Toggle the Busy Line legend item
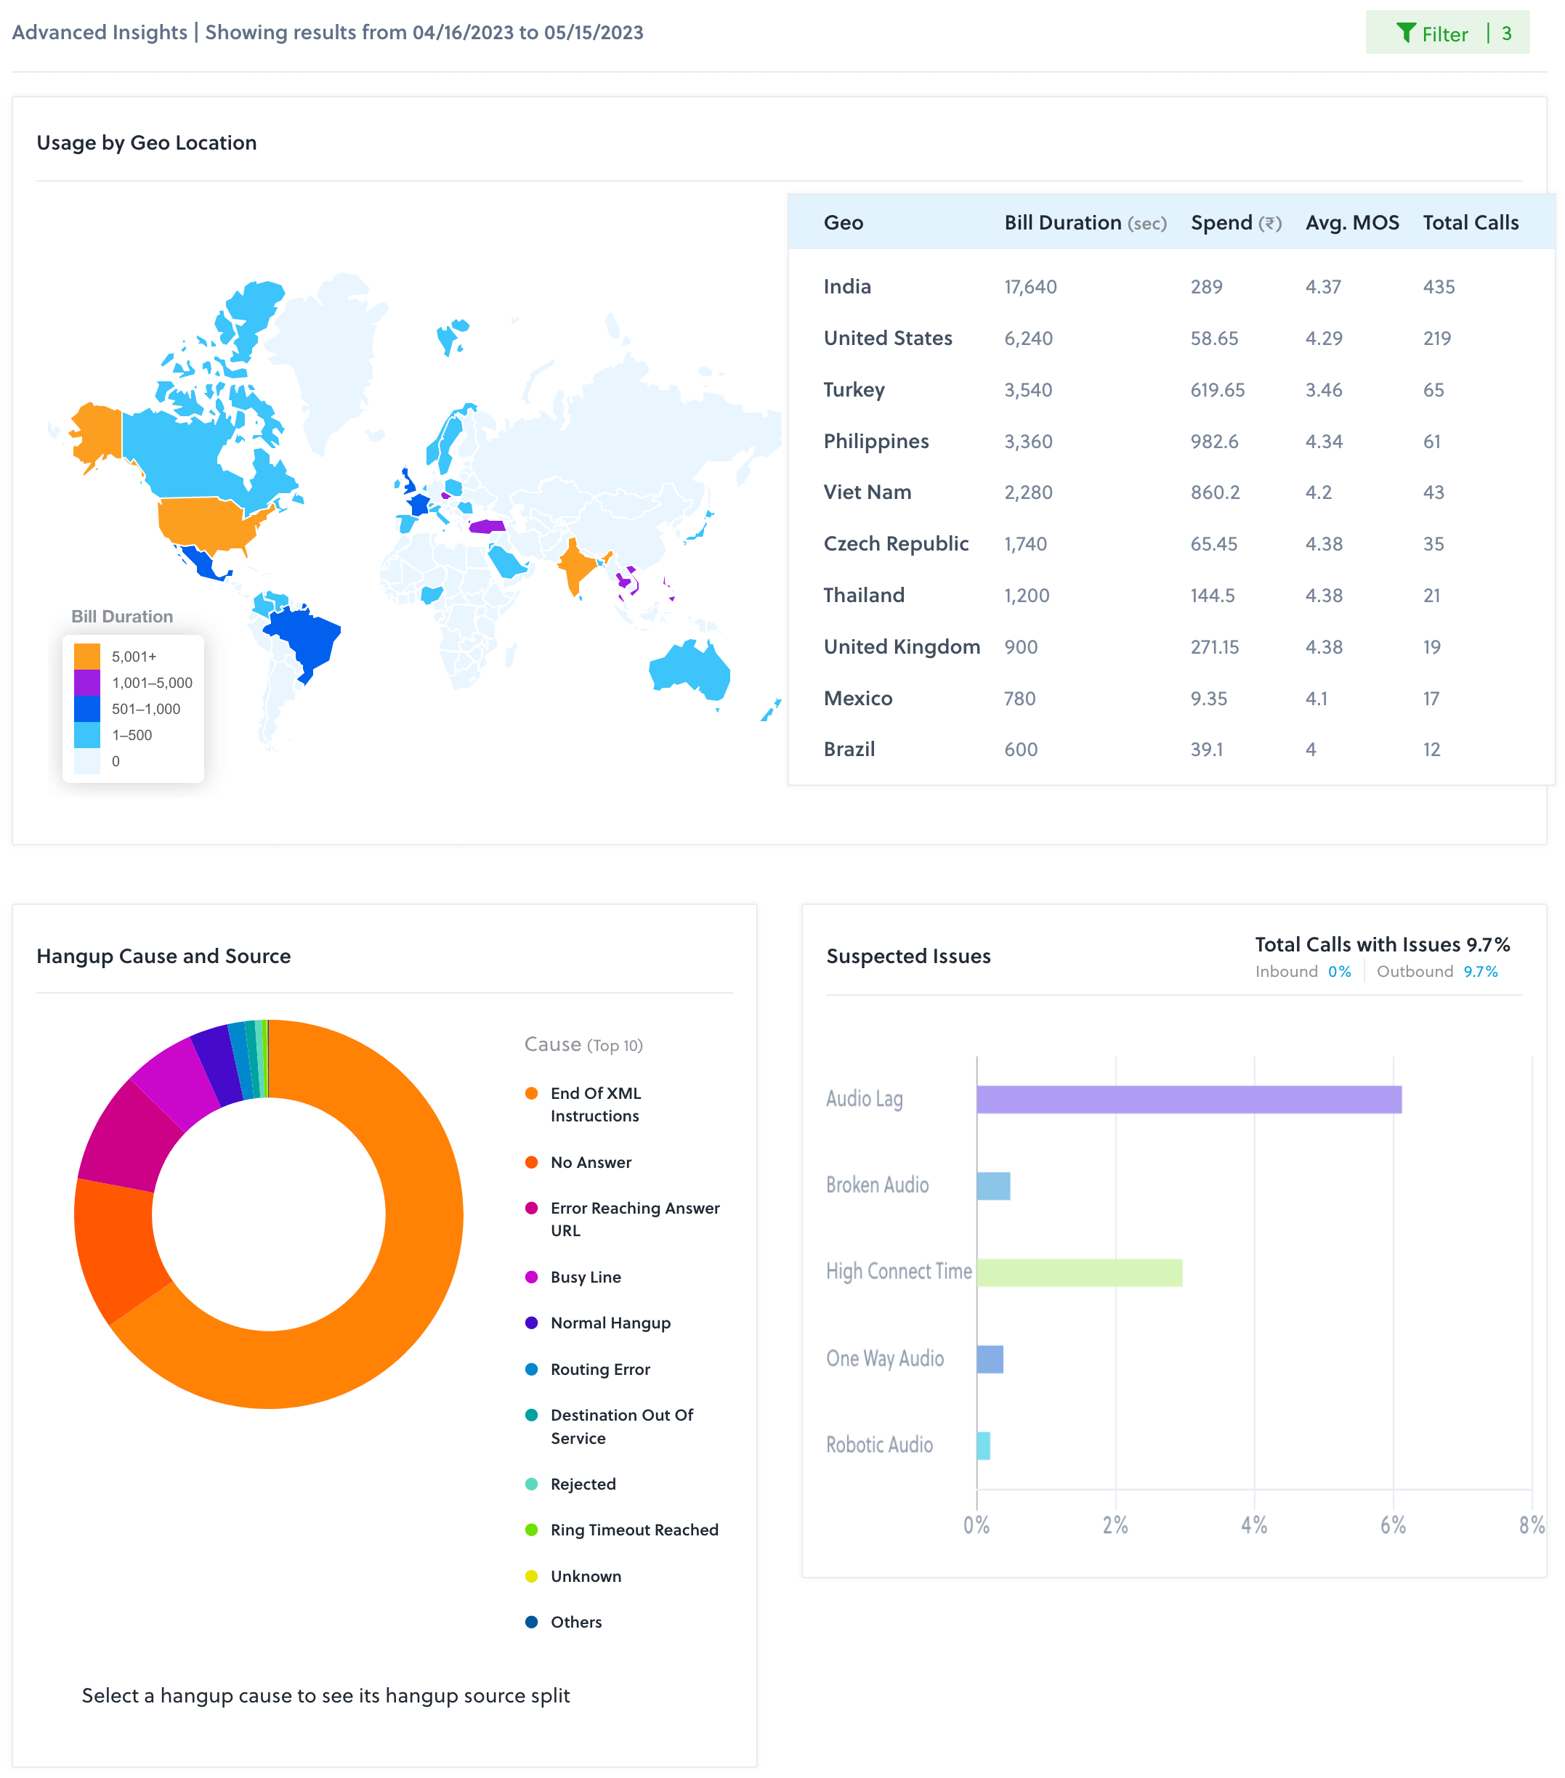This screenshot has height=1778, width=1565. (532, 1277)
